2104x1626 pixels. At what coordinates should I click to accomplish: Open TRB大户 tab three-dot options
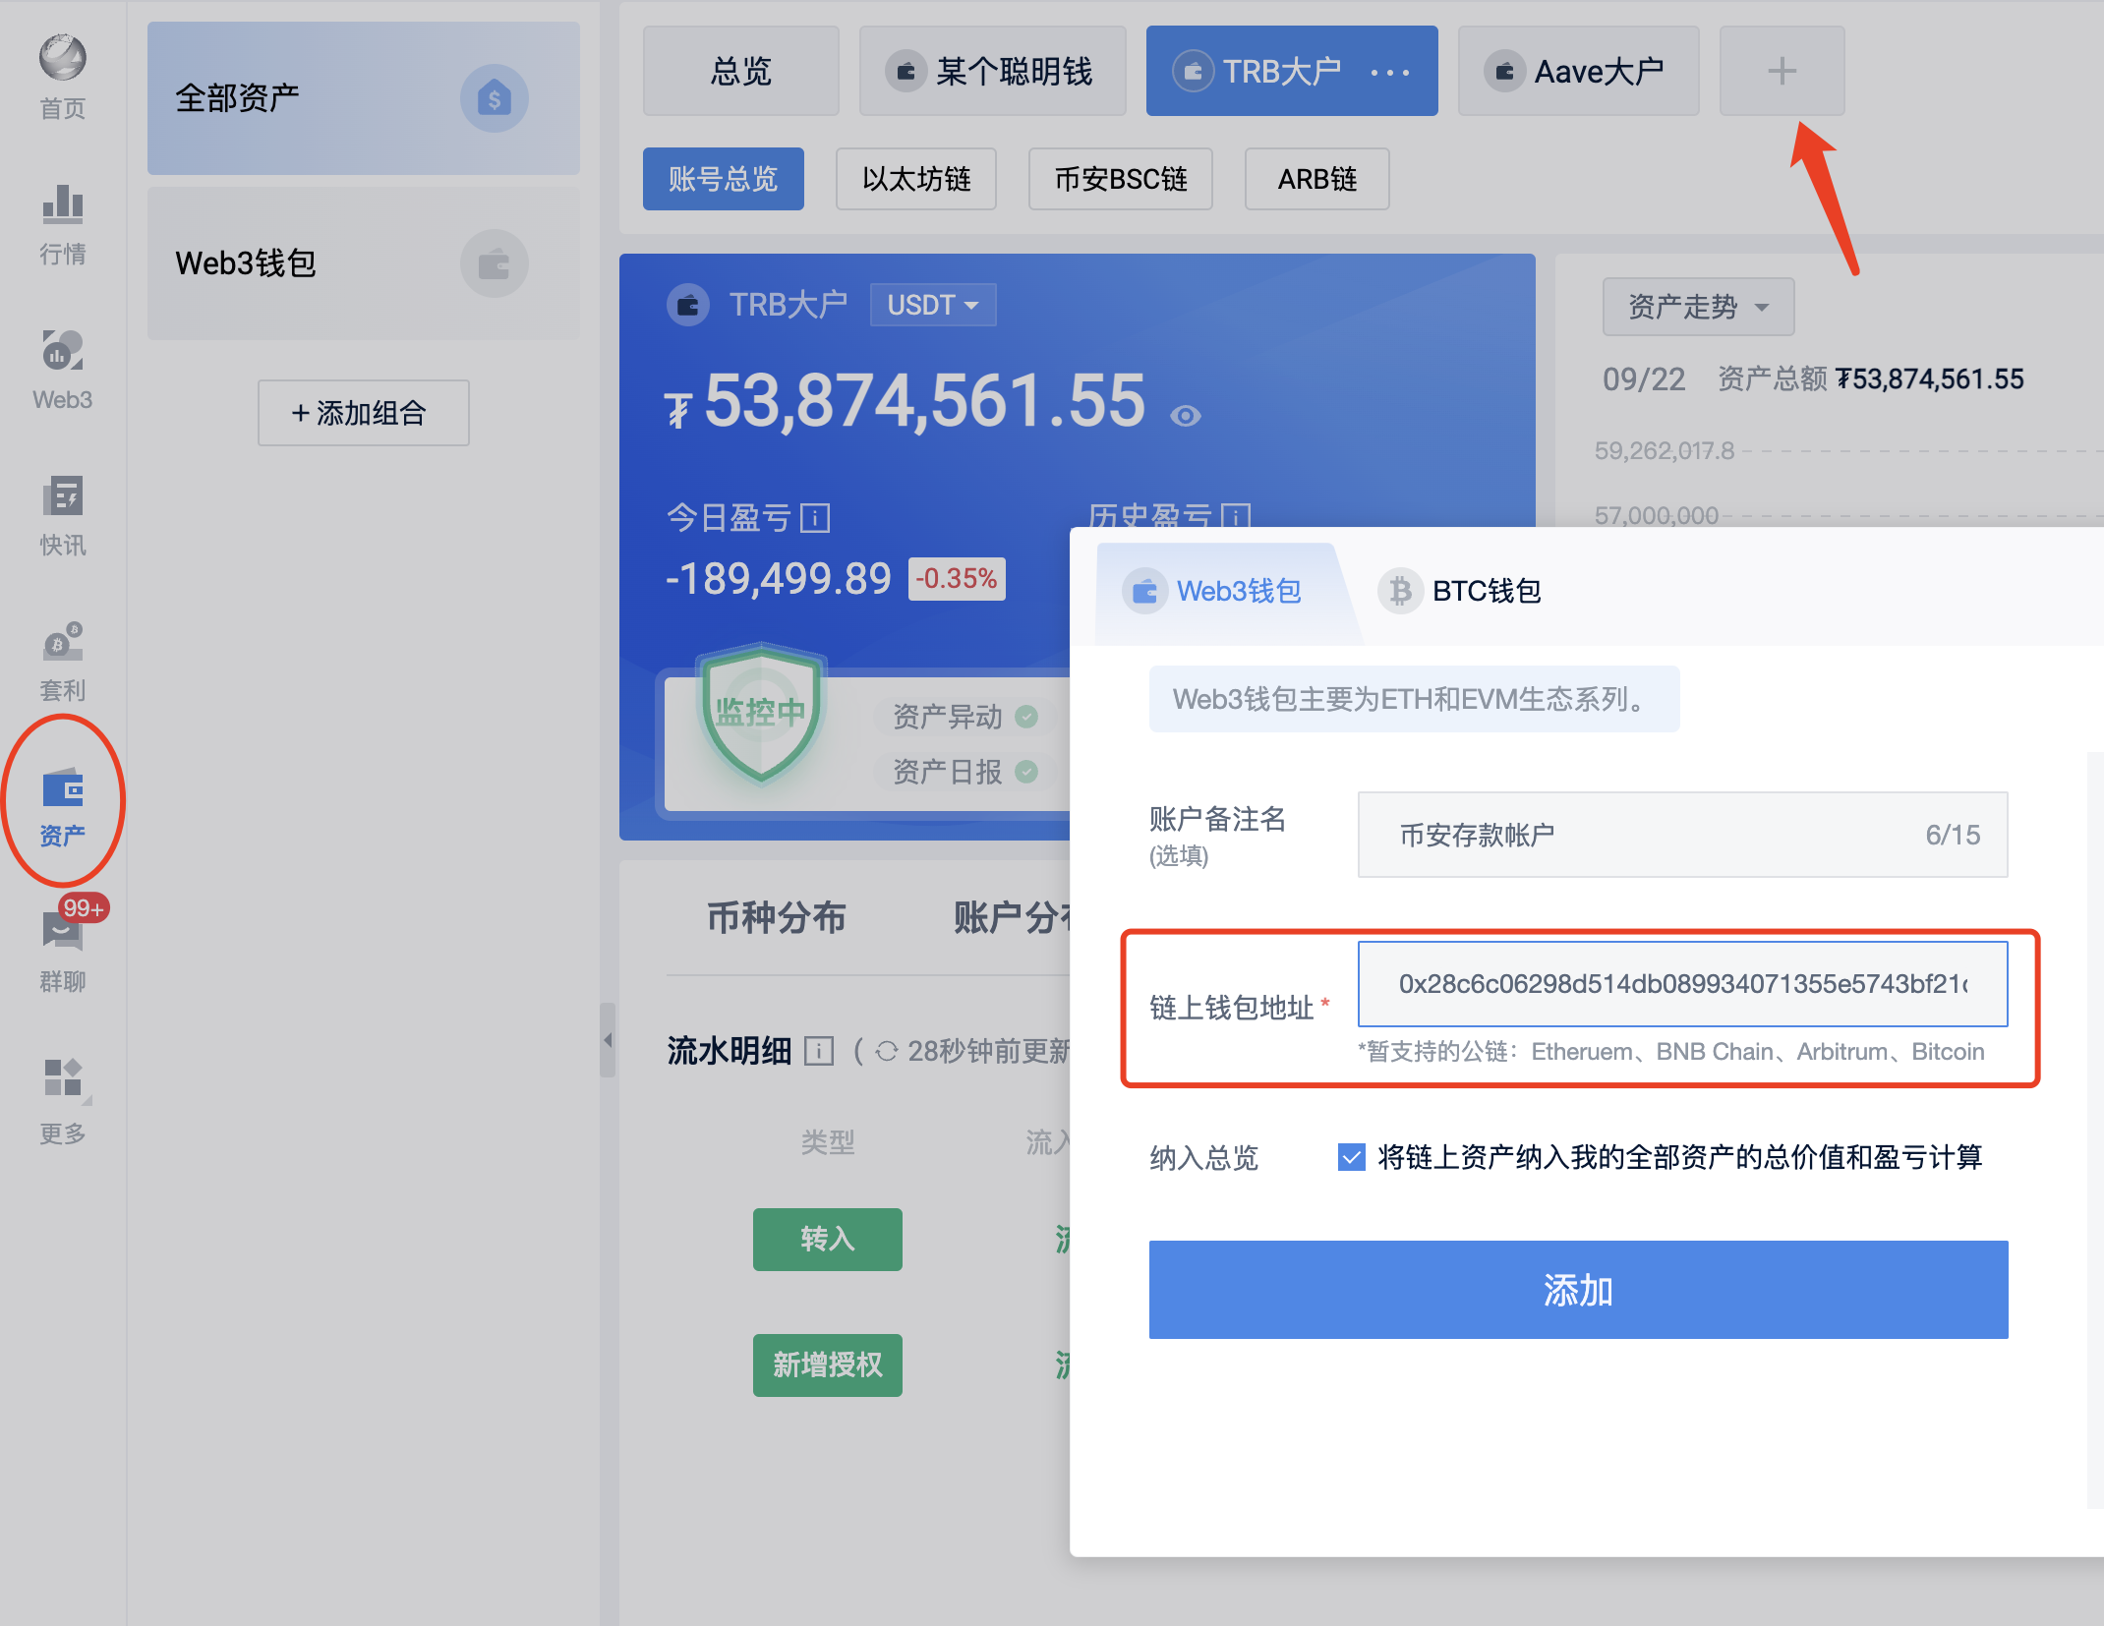pyautogui.click(x=1390, y=72)
